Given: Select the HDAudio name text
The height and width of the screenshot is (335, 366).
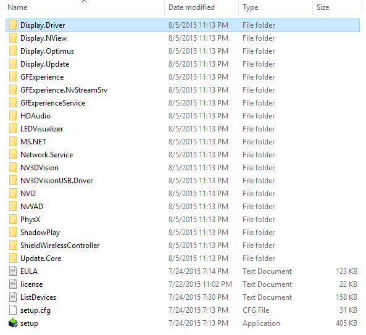Looking at the screenshot, I should tap(35, 116).
